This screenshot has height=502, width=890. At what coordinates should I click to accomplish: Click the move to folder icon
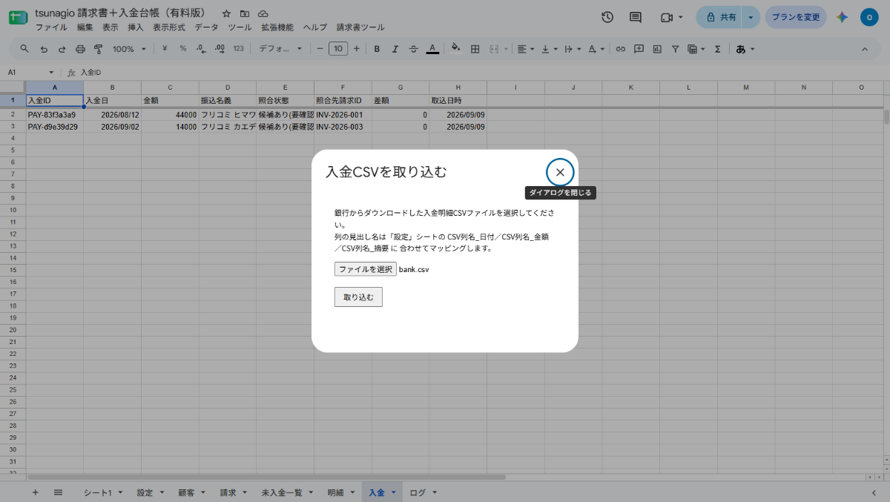(245, 14)
